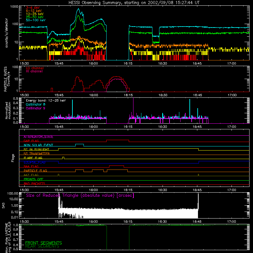Click the yellow '12-25 keV' legend entry in the top panel
This screenshot has width=253, height=253.
tap(35, 14)
